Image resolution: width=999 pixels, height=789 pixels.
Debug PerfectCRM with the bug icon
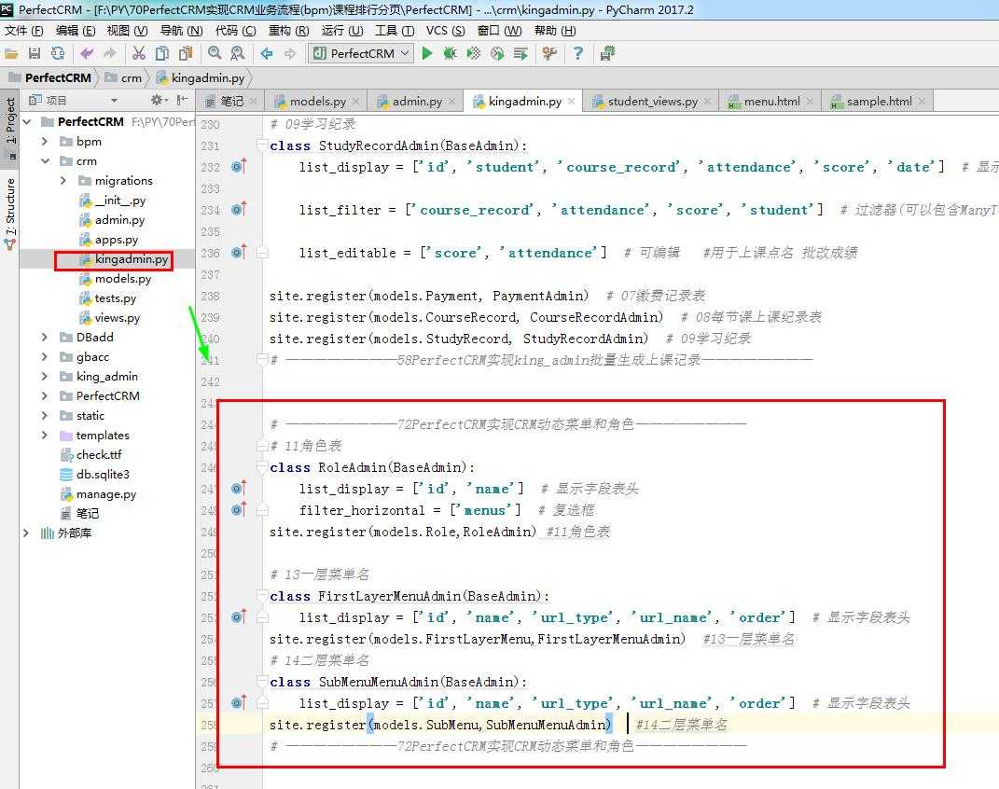pyautogui.click(x=450, y=53)
